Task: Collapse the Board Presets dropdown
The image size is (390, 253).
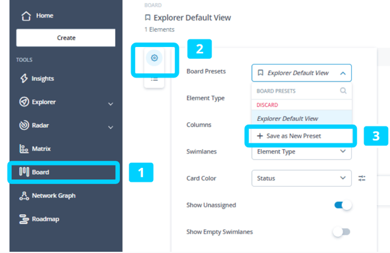Action: 343,73
